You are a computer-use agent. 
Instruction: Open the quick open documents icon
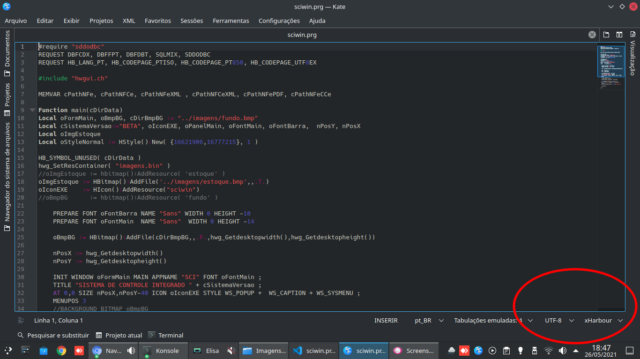(606, 35)
